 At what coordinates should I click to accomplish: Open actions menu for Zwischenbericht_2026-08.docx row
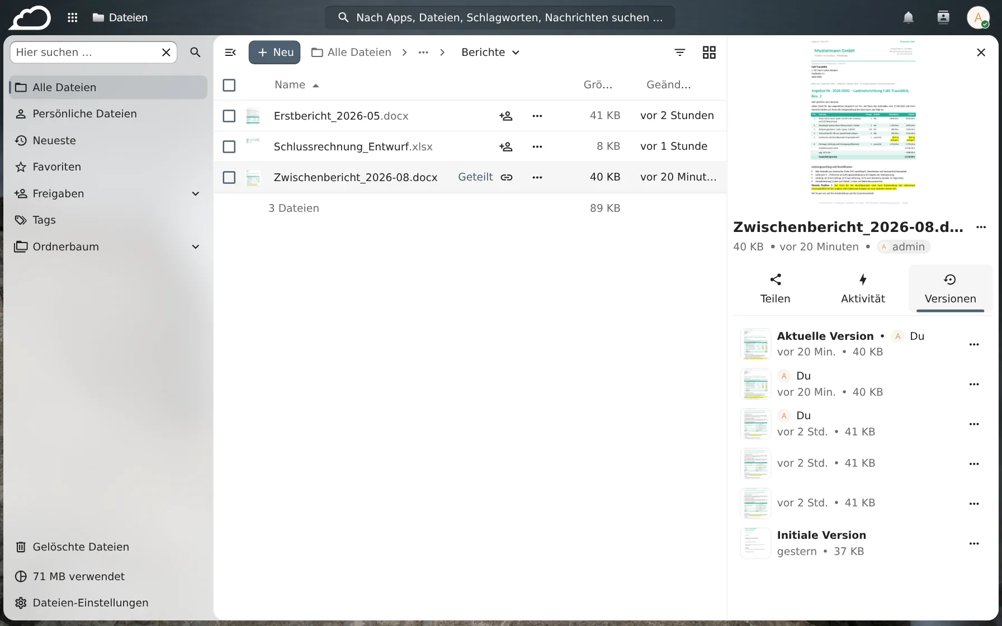pos(537,177)
